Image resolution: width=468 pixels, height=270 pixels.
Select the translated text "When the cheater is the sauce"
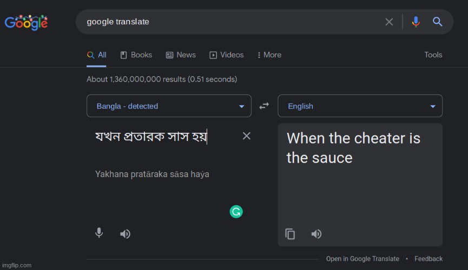(x=353, y=148)
